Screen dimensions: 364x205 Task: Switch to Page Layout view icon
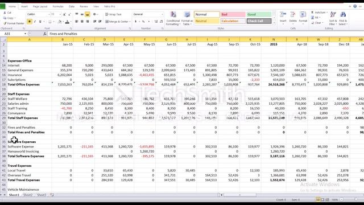point(322,200)
